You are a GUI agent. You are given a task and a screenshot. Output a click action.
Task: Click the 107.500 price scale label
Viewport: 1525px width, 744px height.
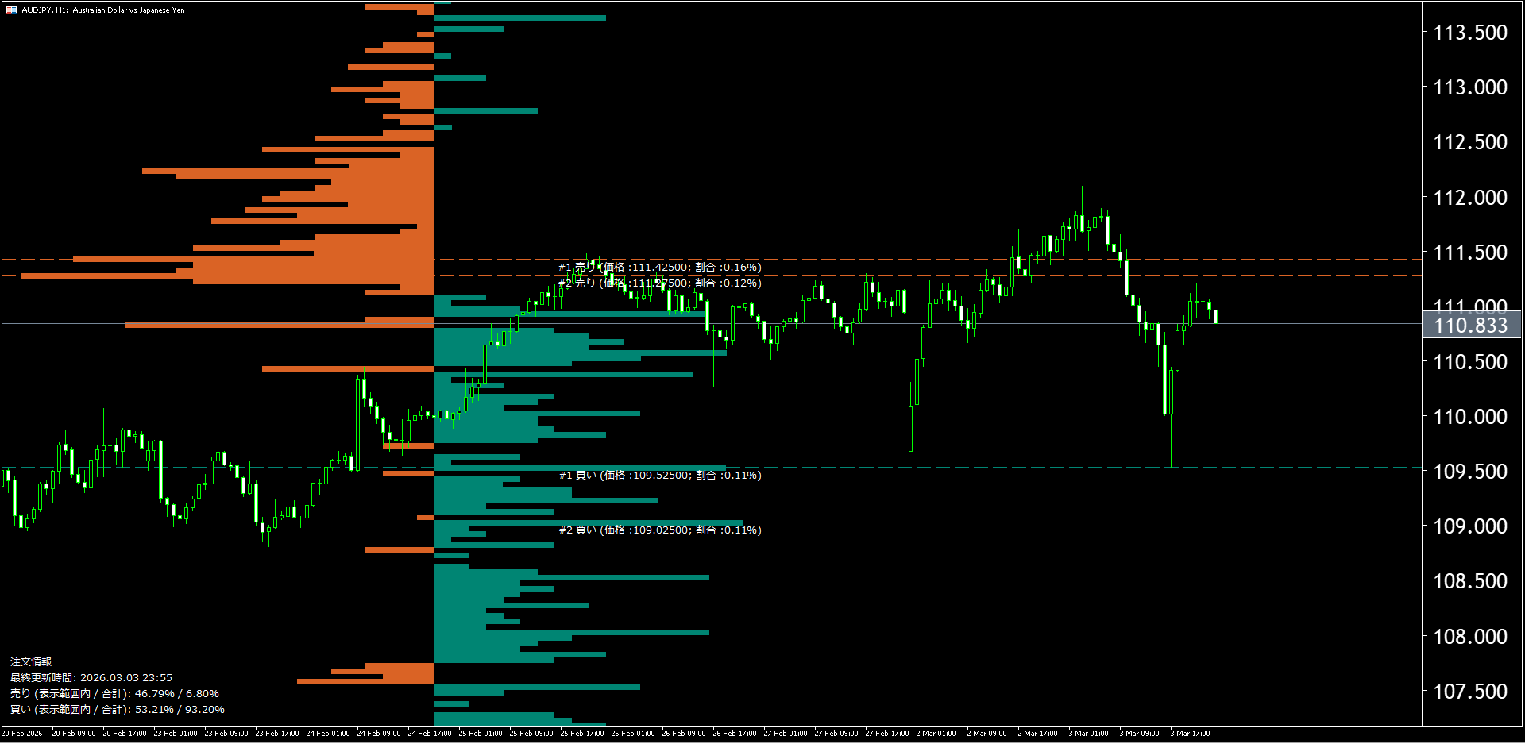[x=1470, y=692]
